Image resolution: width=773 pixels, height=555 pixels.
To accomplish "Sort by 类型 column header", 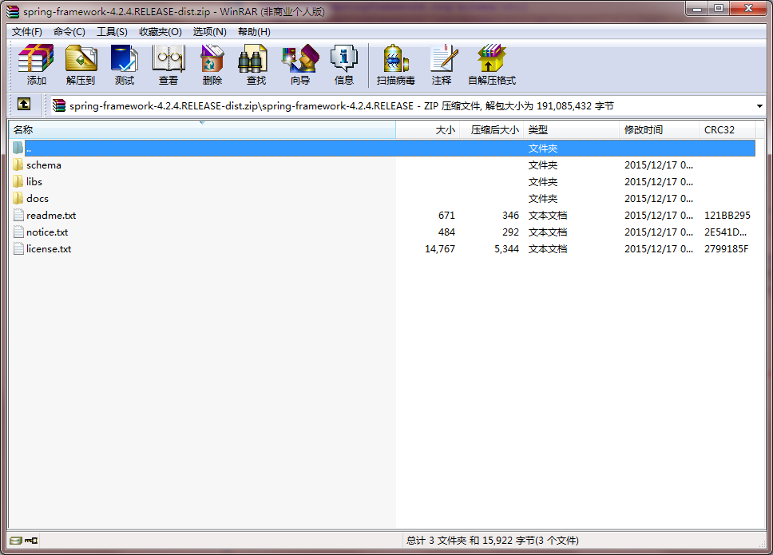I will coord(571,129).
